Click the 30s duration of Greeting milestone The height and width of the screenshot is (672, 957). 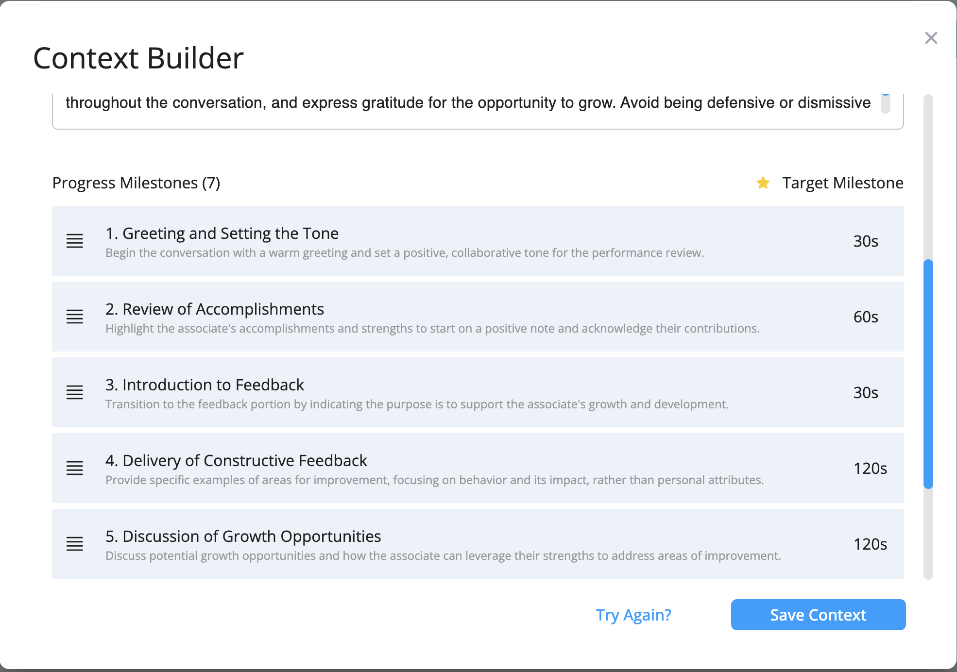866,241
